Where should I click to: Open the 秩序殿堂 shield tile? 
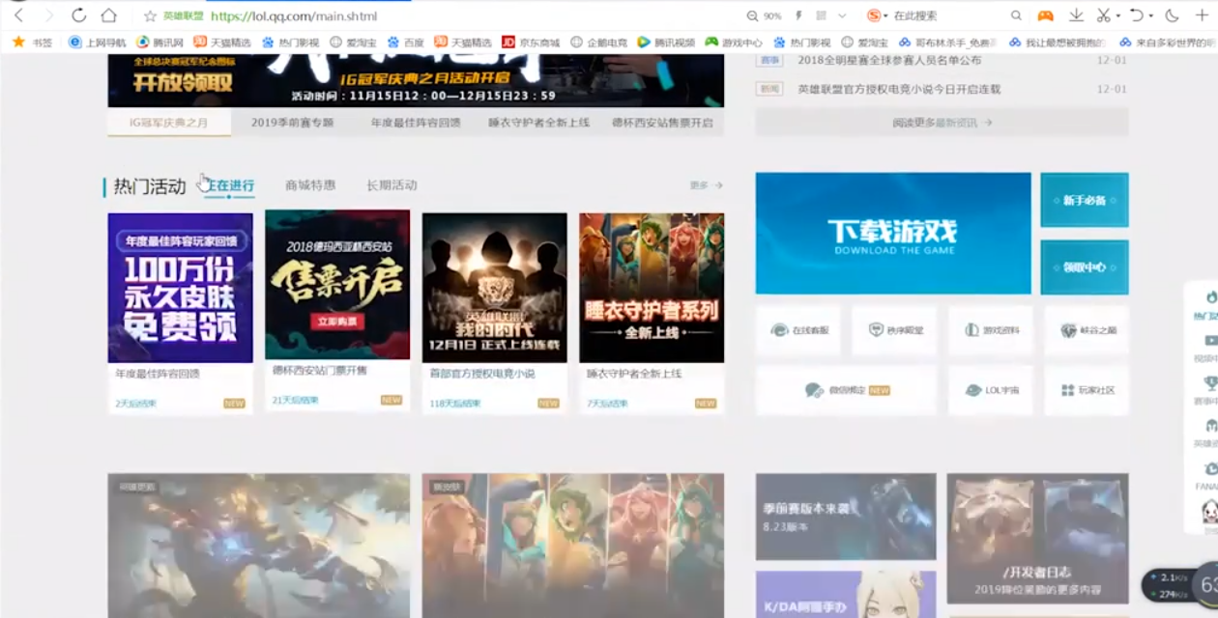coord(895,330)
